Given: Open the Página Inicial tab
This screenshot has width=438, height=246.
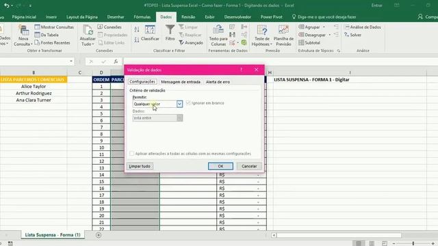Looking at the screenshot, I should (24, 17).
